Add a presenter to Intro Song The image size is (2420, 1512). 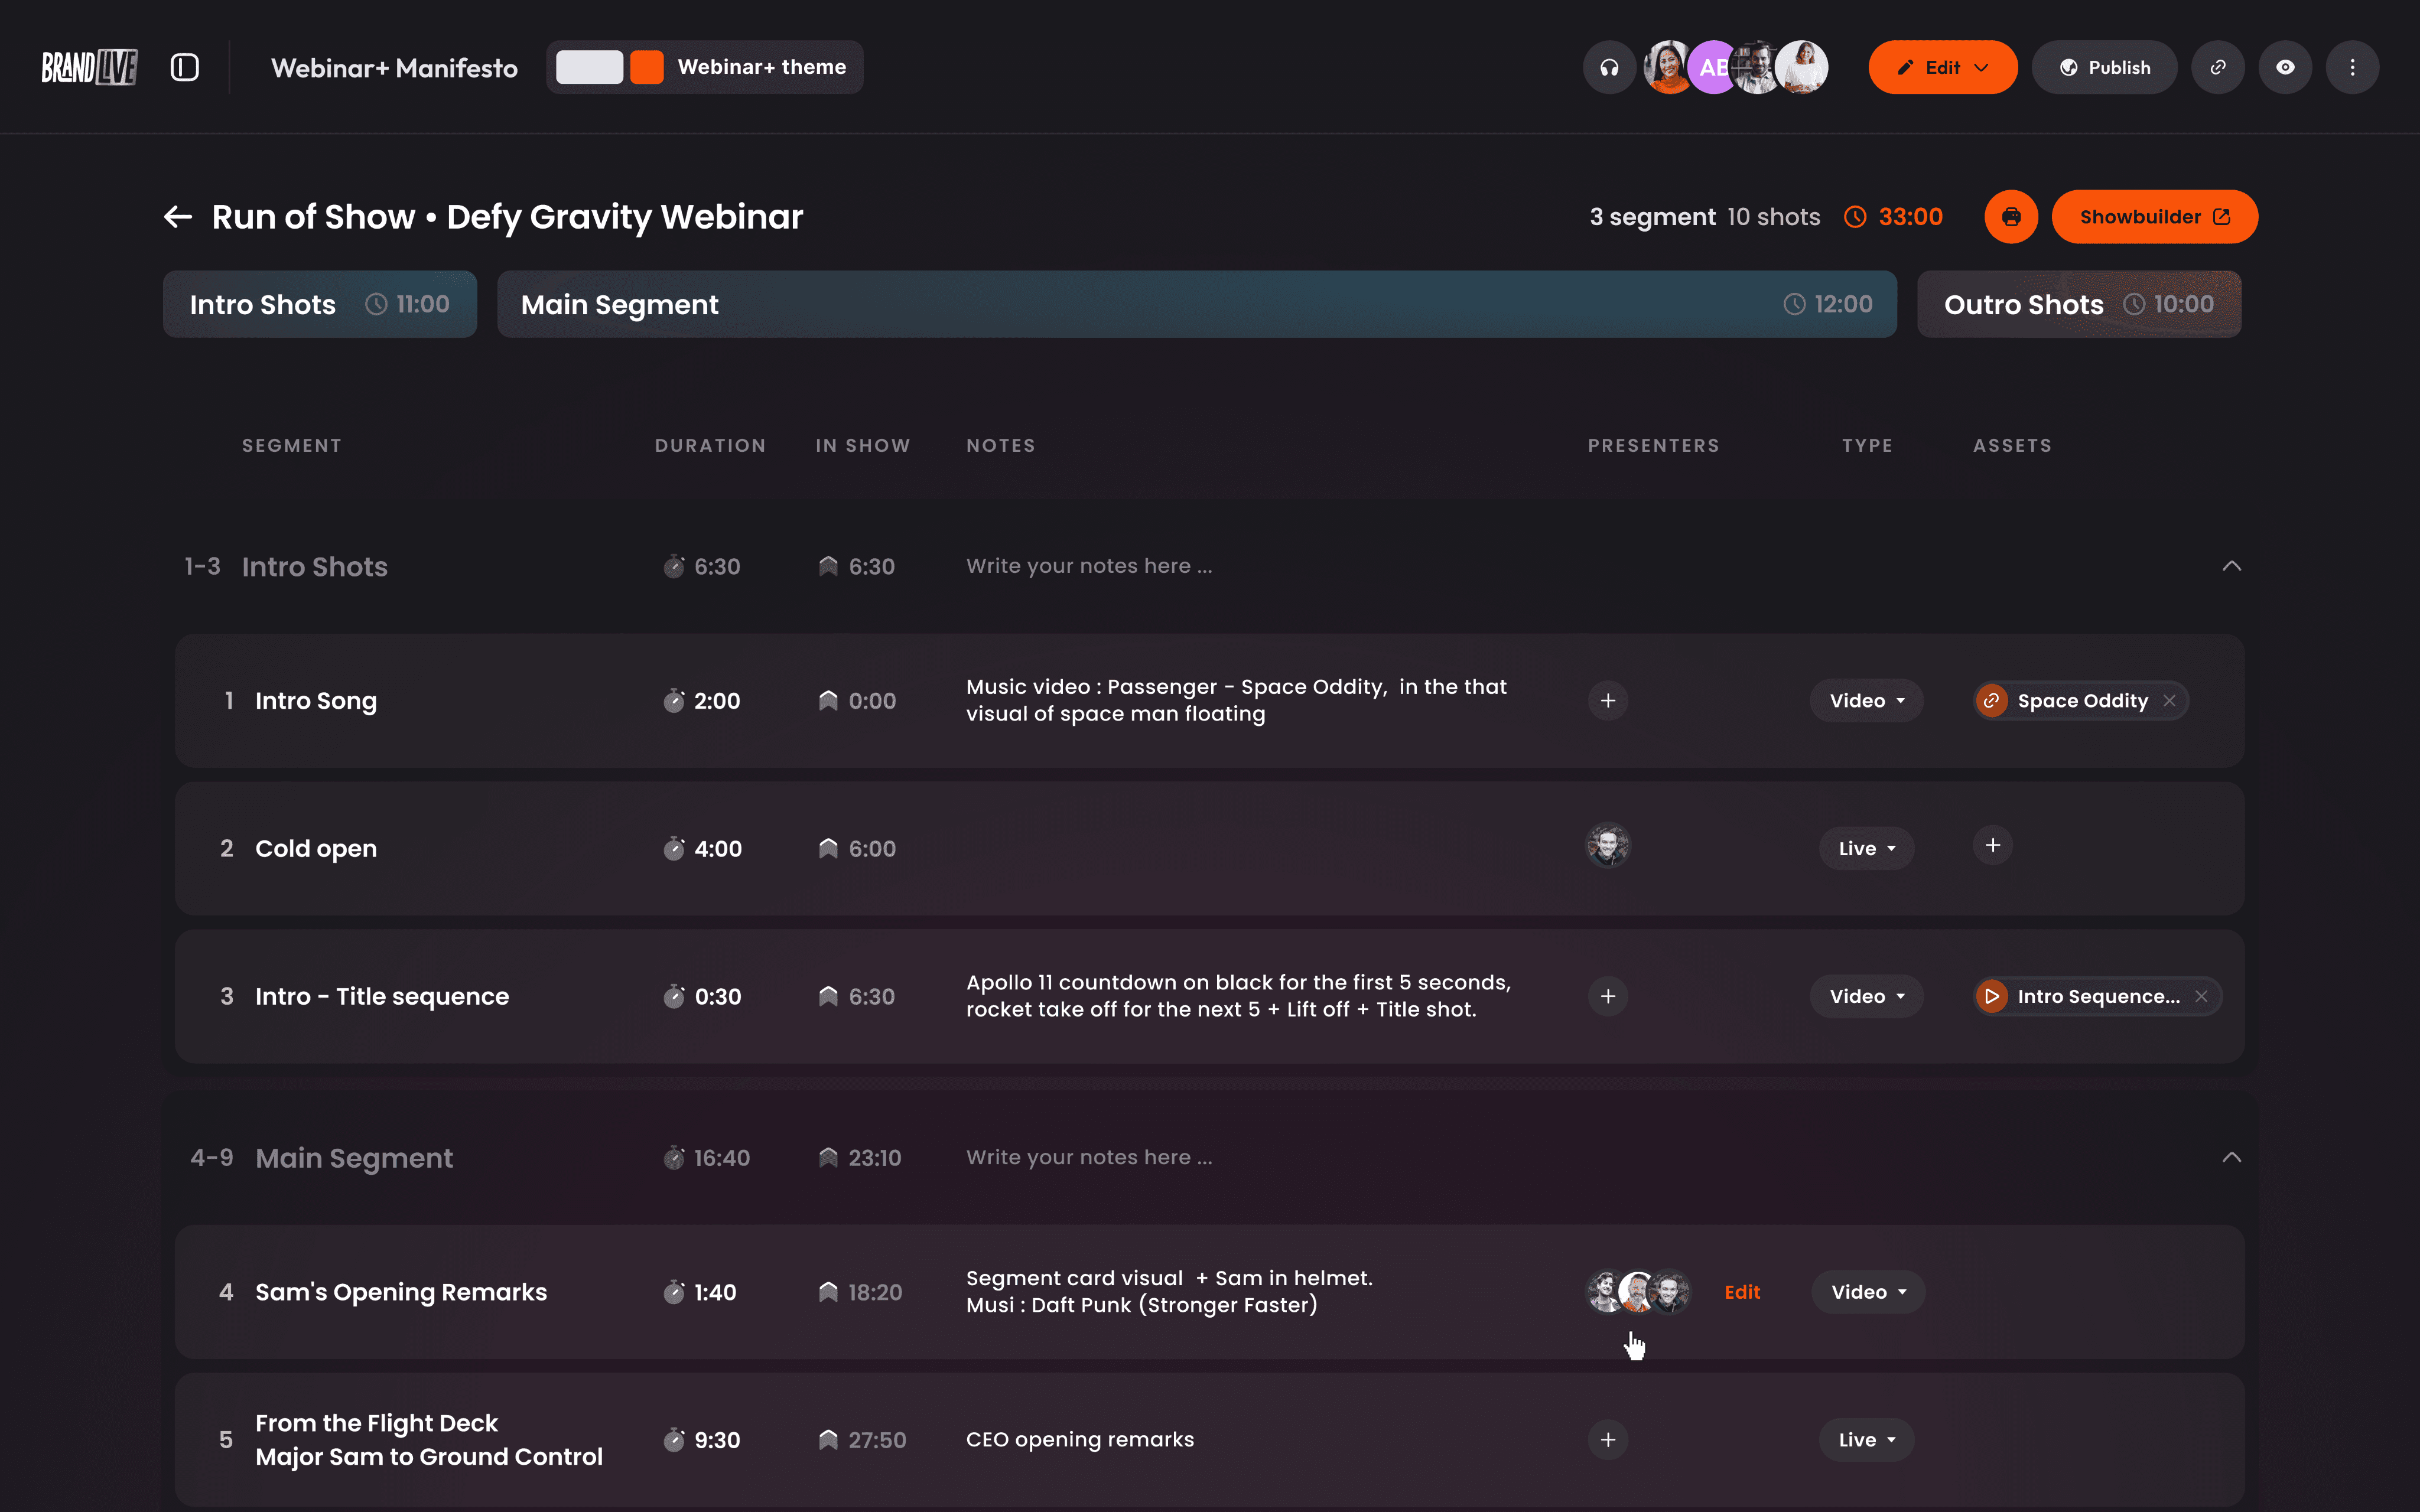(x=1608, y=701)
